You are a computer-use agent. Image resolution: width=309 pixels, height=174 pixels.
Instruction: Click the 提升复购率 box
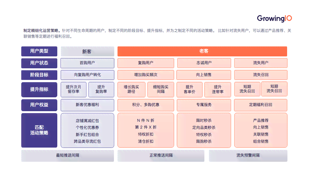tap(101, 90)
